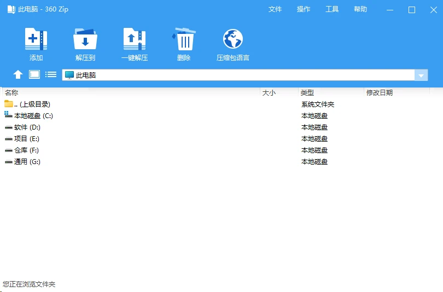The image size is (443, 292).
Task: Click the folder icon of 上级目录 row
Action: [8, 104]
